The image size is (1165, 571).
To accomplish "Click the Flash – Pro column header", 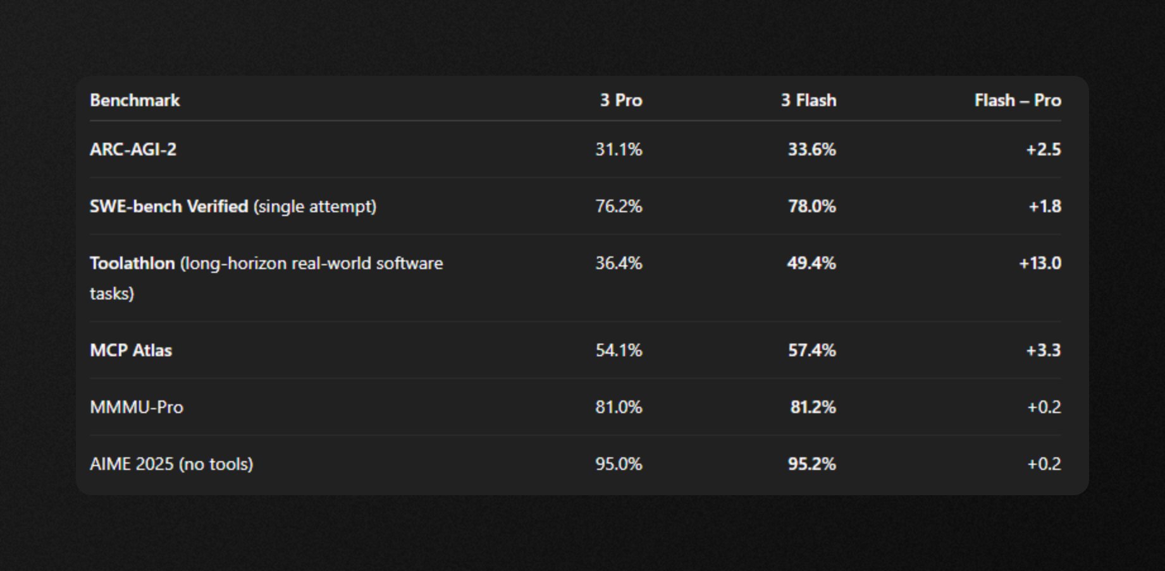I will [1017, 100].
